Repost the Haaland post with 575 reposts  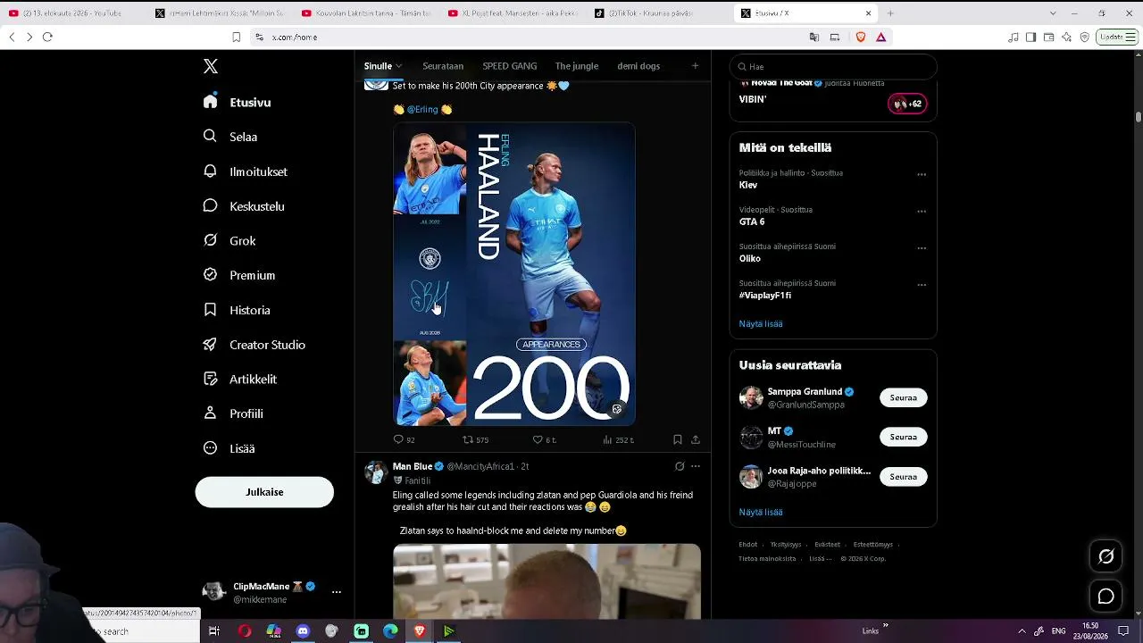tap(468, 439)
